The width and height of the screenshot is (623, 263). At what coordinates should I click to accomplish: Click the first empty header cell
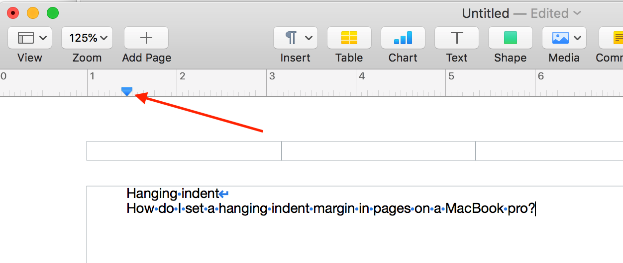[x=184, y=151]
